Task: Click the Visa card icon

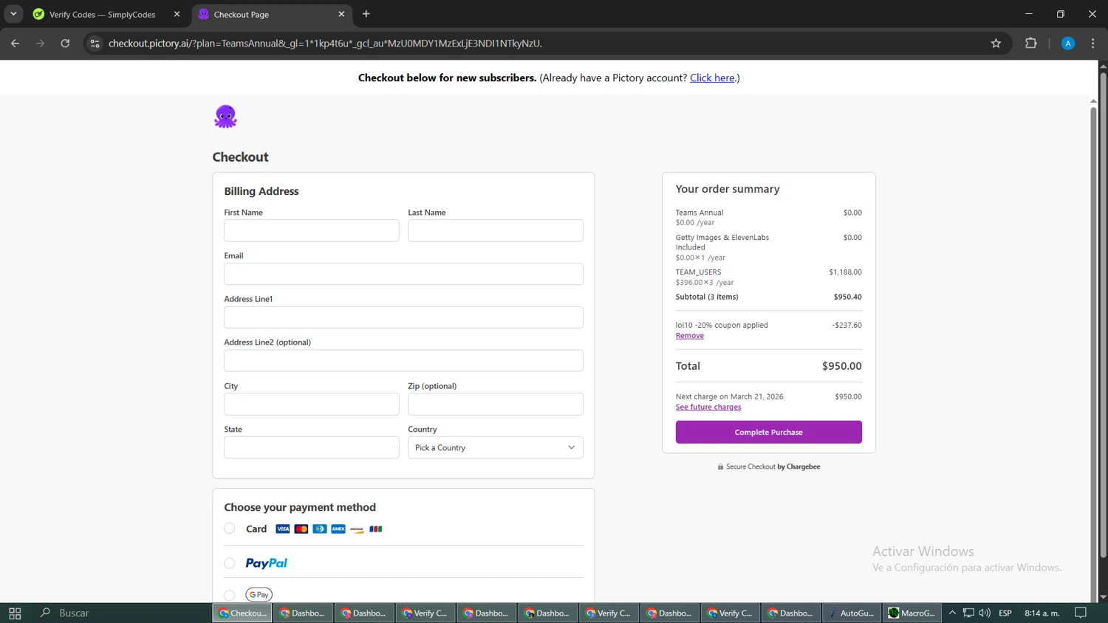Action: tap(283, 529)
